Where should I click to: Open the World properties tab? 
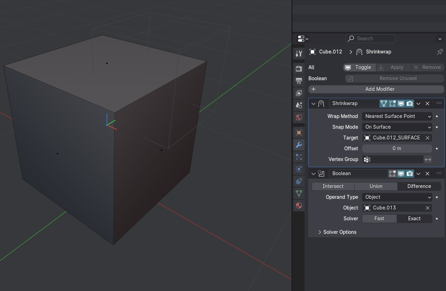(299, 117)
